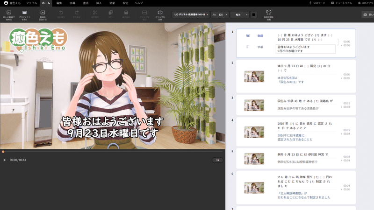Open the ヘルプ menu
The width and height of the screenshot is (374, 210).
click(138, 3)
